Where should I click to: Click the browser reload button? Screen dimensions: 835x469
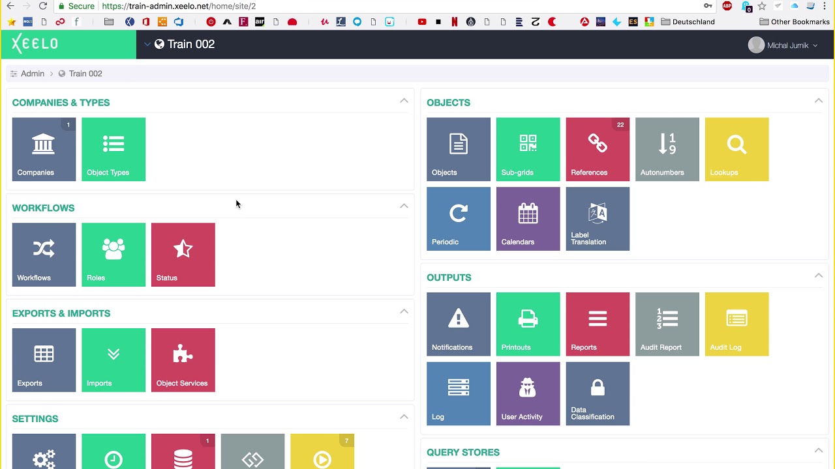pyautogui.click(x=43, y=6)
